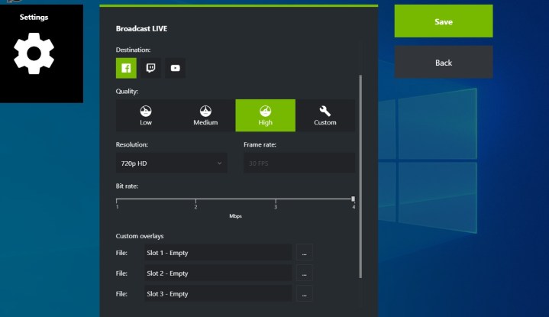Click the bit rate slider handle
Viewport: 549px width, 317px height.
[x=353, y=199]
